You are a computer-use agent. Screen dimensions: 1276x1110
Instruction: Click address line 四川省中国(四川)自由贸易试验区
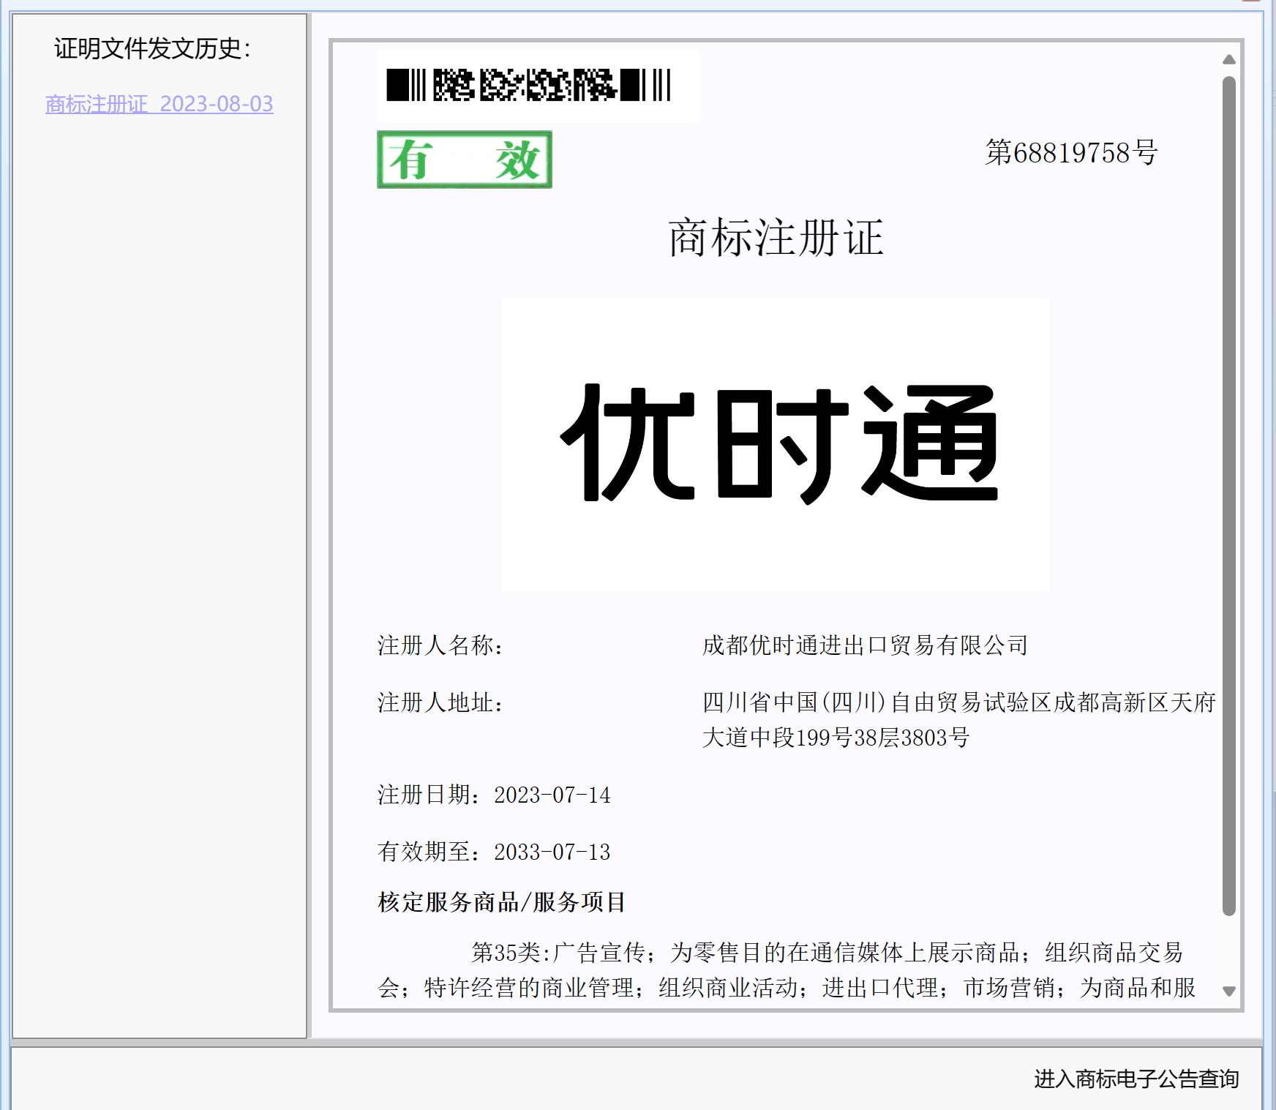pos(959,702)
